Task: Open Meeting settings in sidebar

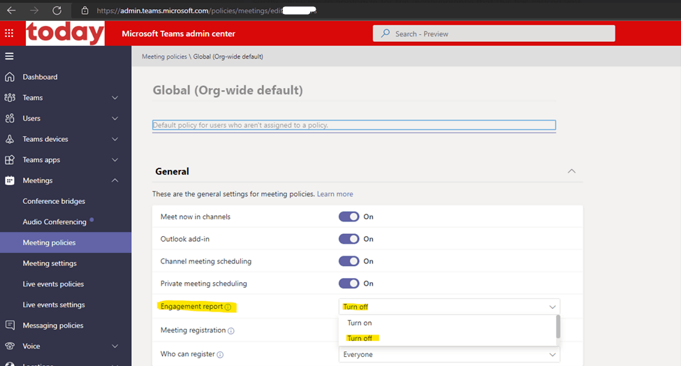Action: [50, 263]
